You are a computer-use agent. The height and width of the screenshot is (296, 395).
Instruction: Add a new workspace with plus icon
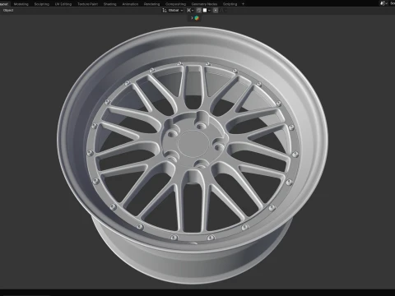[x=243, y=4]
